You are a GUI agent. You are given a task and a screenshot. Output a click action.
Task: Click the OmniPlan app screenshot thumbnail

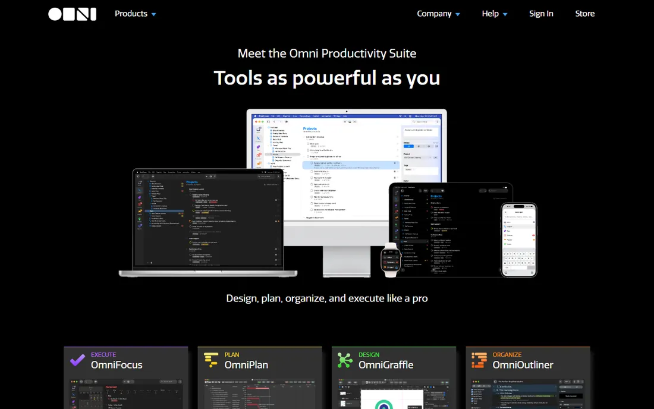259,394
